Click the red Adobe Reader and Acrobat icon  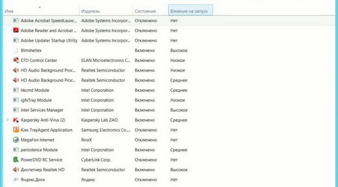pos(16,30)
